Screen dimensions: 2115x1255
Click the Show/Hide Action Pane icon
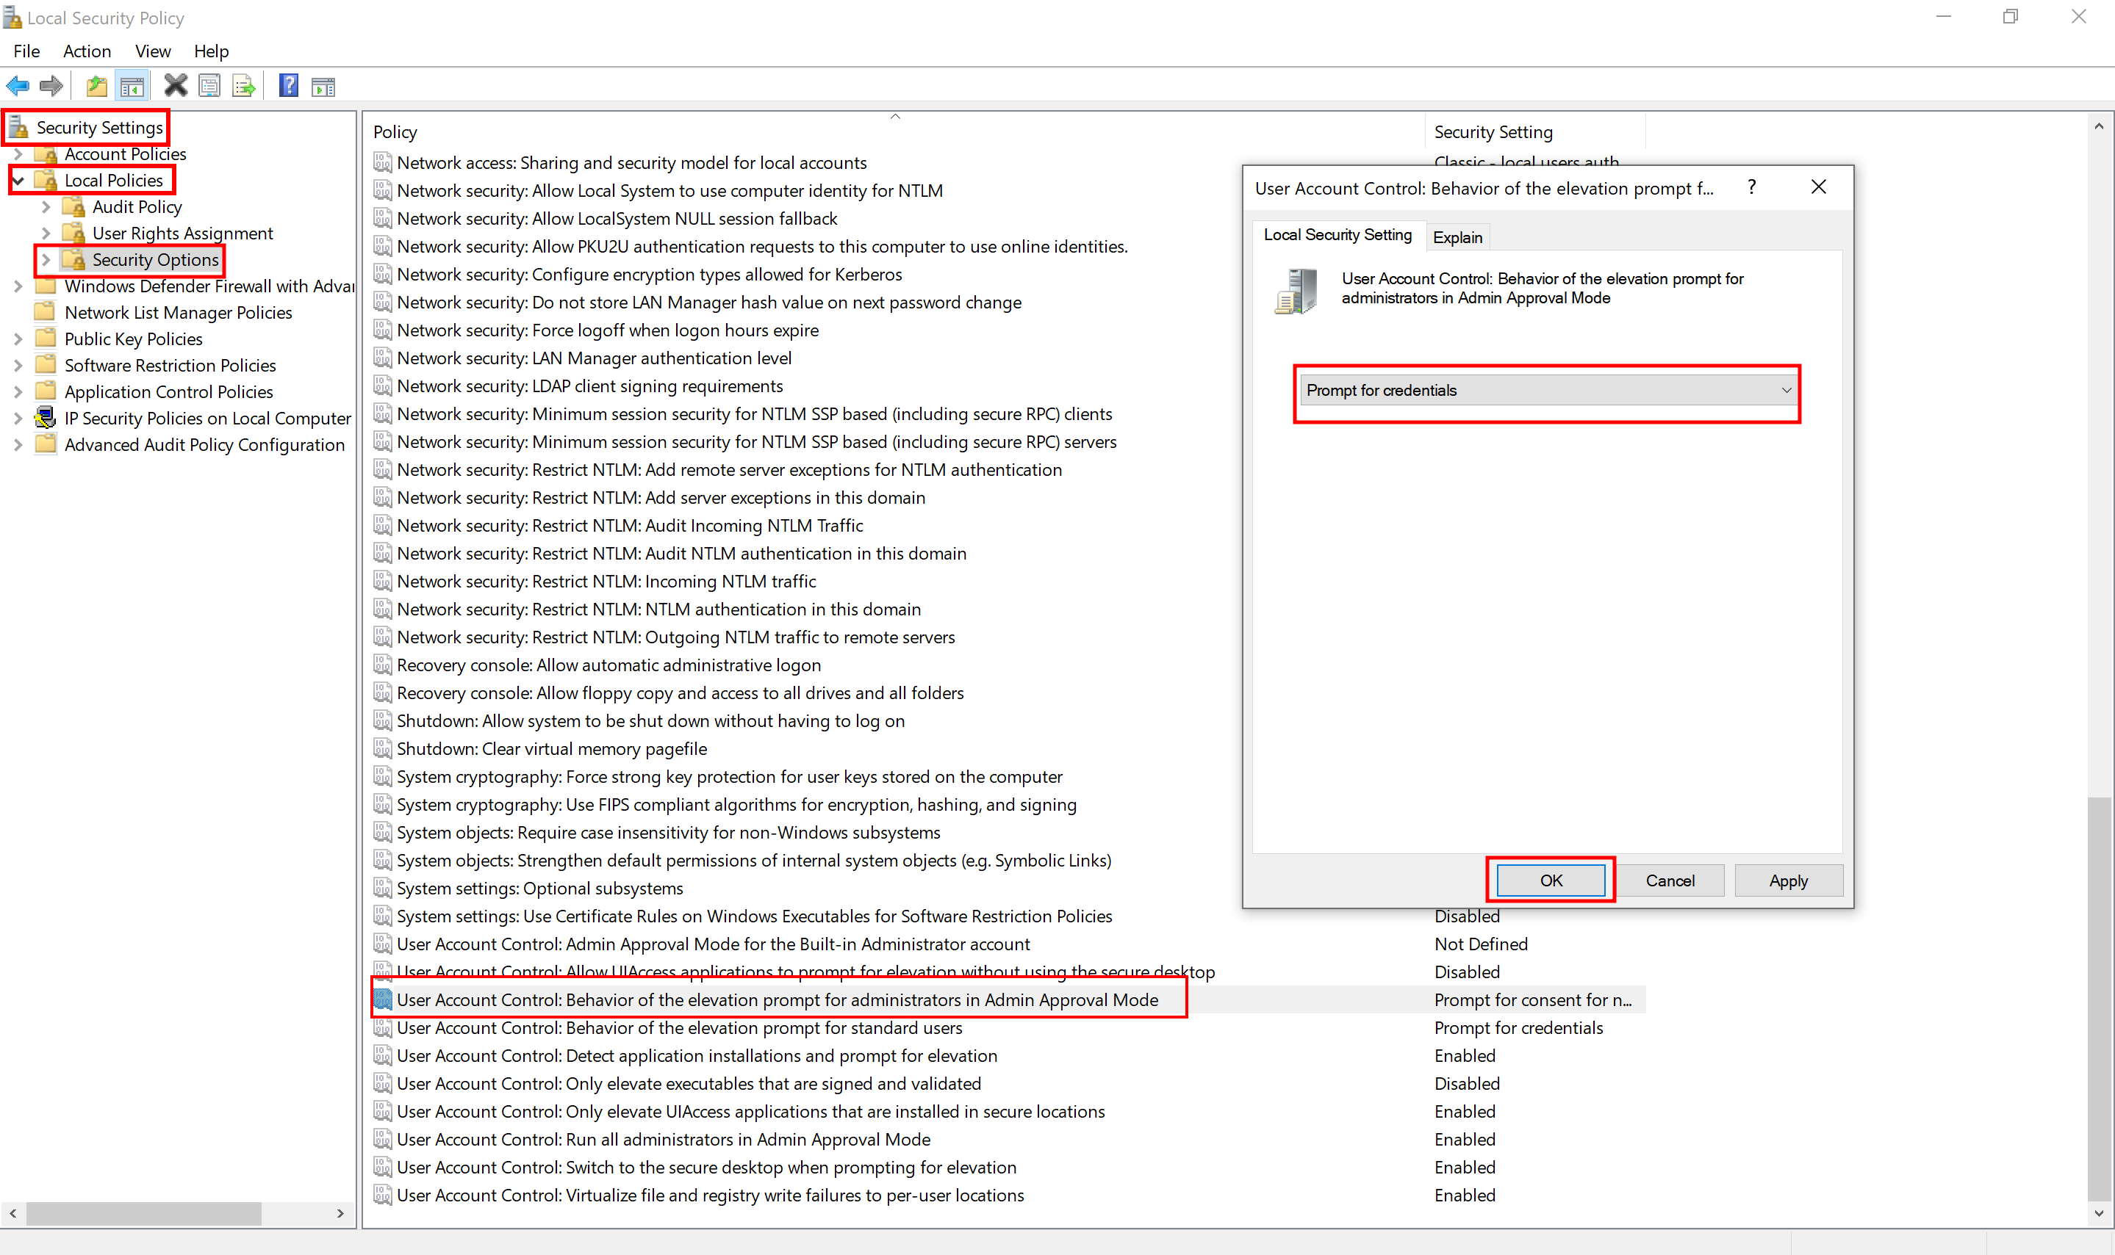(x=323, y=86)
